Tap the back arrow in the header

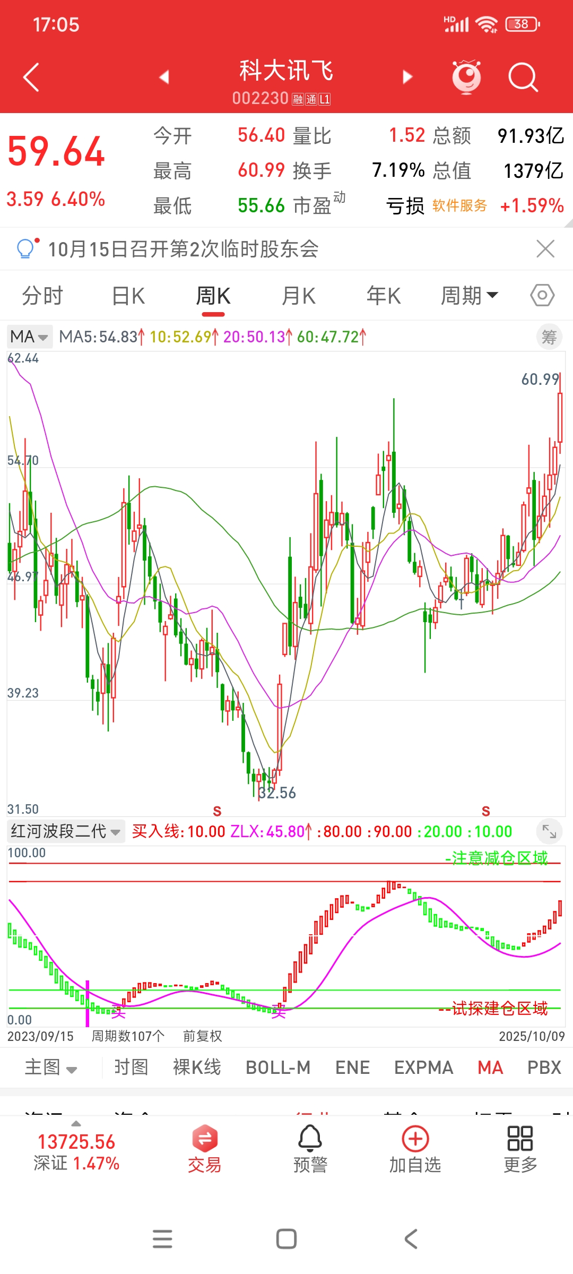pos(31,78)
